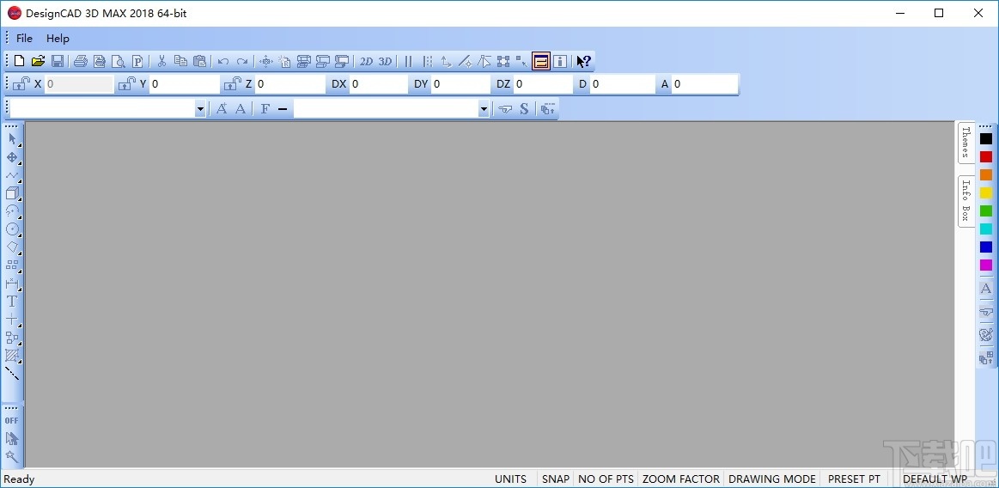Viewport: 999px width, 488px height.
Task: Select the dashed line style tool
Action: [x=12, y=374]
